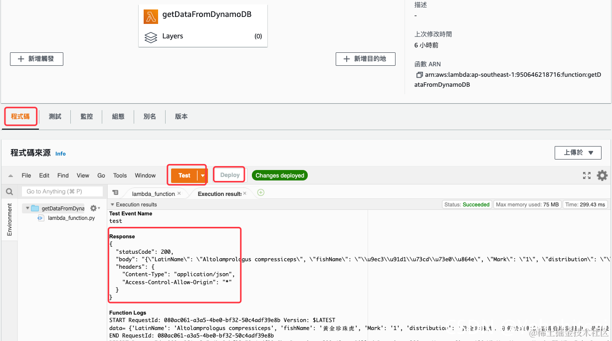Click the "Content-Type": "application/json" line
The height and width of the screenshot is (341, 612).
coord(179,274)
